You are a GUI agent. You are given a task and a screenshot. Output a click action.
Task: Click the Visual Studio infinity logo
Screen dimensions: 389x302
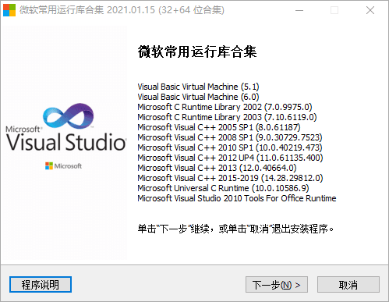68,115
